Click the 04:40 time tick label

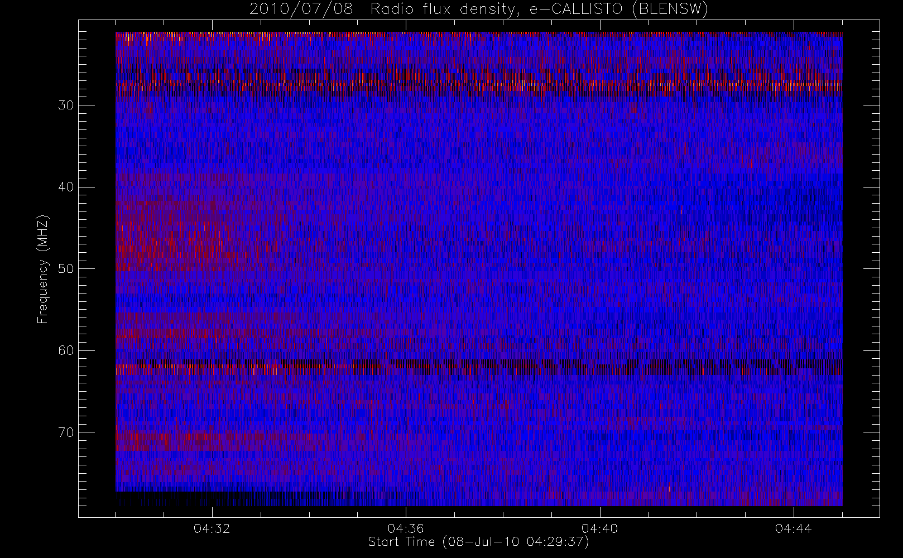pyautogui.click(x=599, y=528)
